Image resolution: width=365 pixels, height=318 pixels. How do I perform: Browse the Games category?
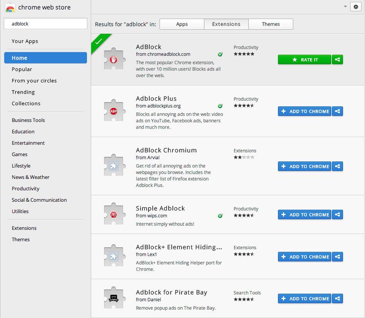(19, 154)
